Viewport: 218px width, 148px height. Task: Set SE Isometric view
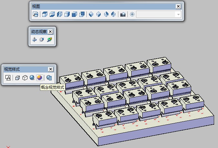point(99,14)
